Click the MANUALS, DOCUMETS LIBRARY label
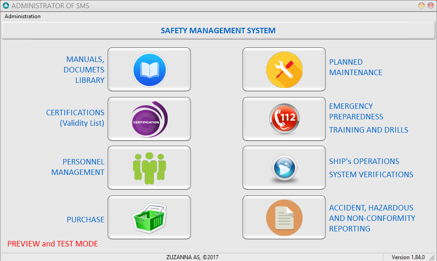The width and height of the screenshot is (437, 261). tap(85, 70)
